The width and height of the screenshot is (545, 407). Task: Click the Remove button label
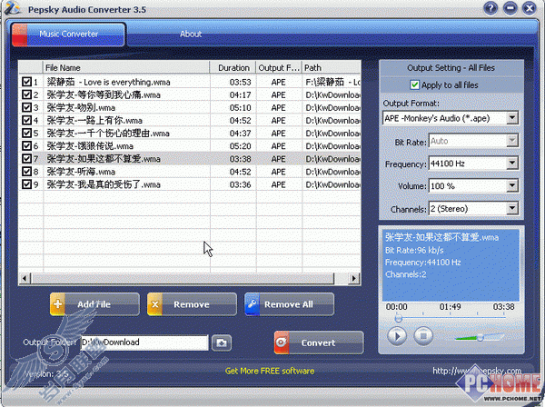coord(192,304)
